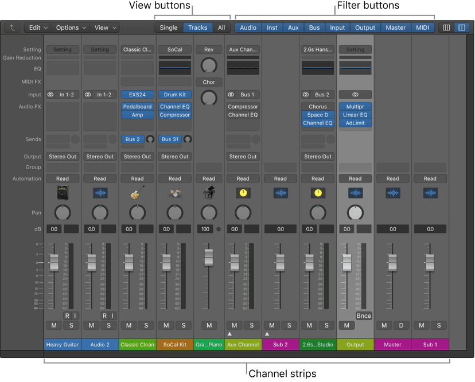Enable input monitoring on Audio 2 channel
475x382 pixels.
112,315
